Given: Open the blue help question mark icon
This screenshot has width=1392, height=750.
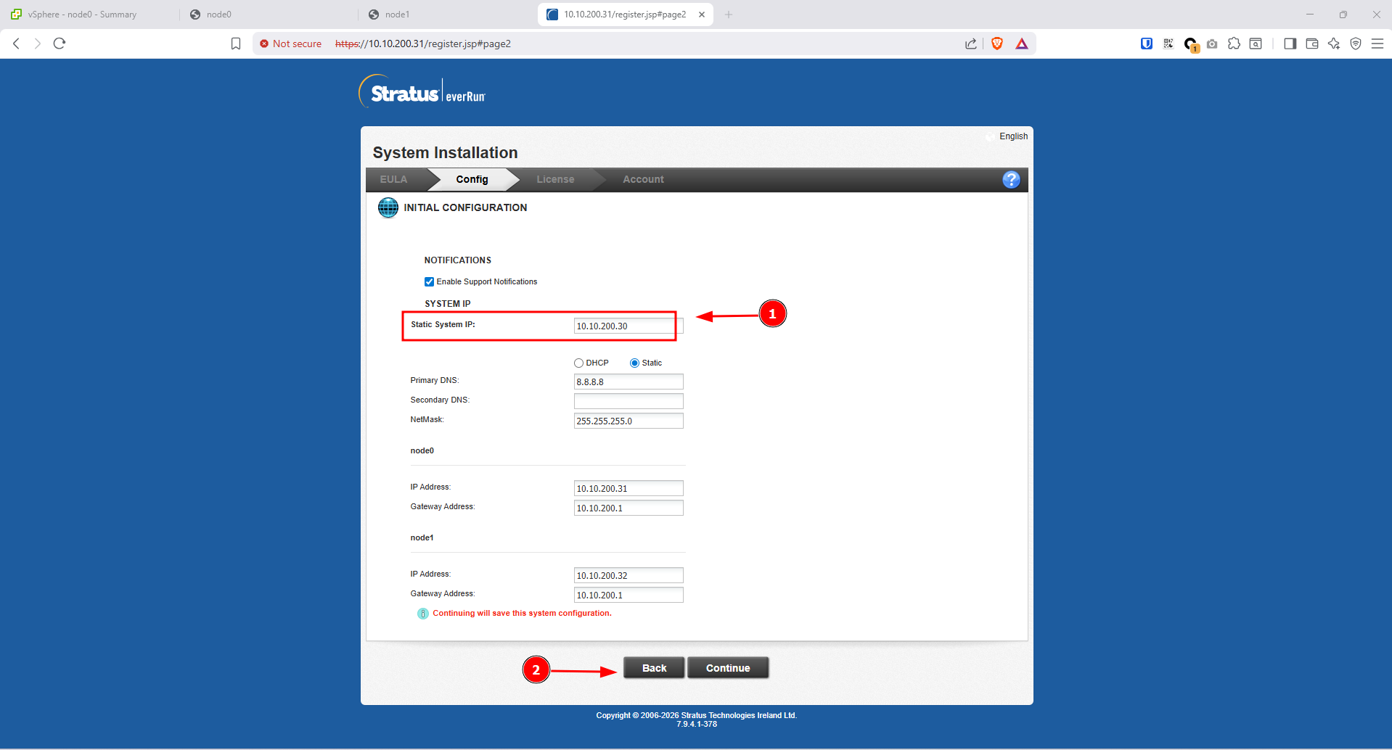Looking at the screenshot, I should 1010,180.
